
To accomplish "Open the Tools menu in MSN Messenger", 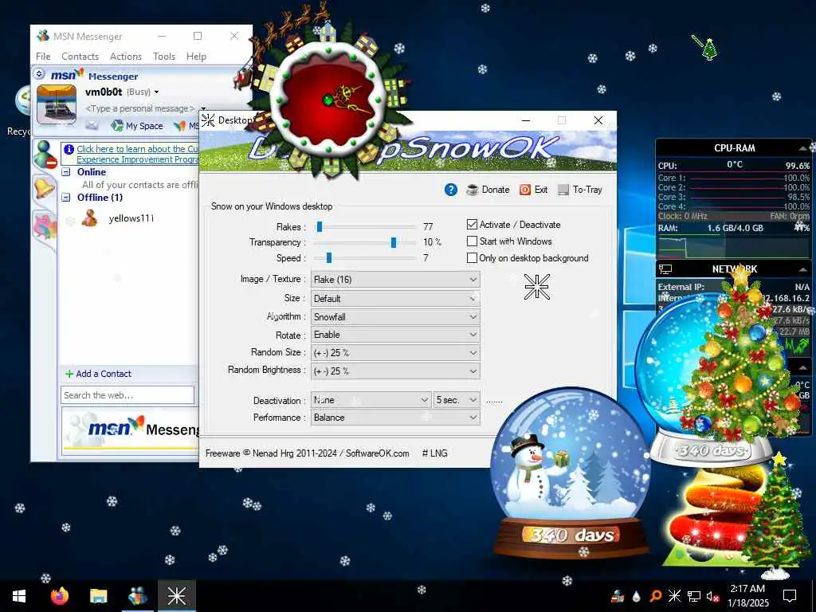I will click(x=164, y=57).
